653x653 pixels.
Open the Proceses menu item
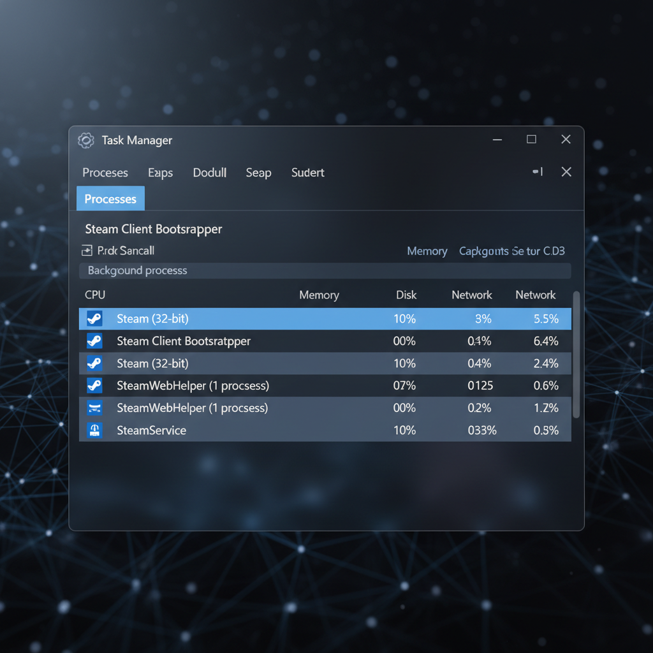105,172
